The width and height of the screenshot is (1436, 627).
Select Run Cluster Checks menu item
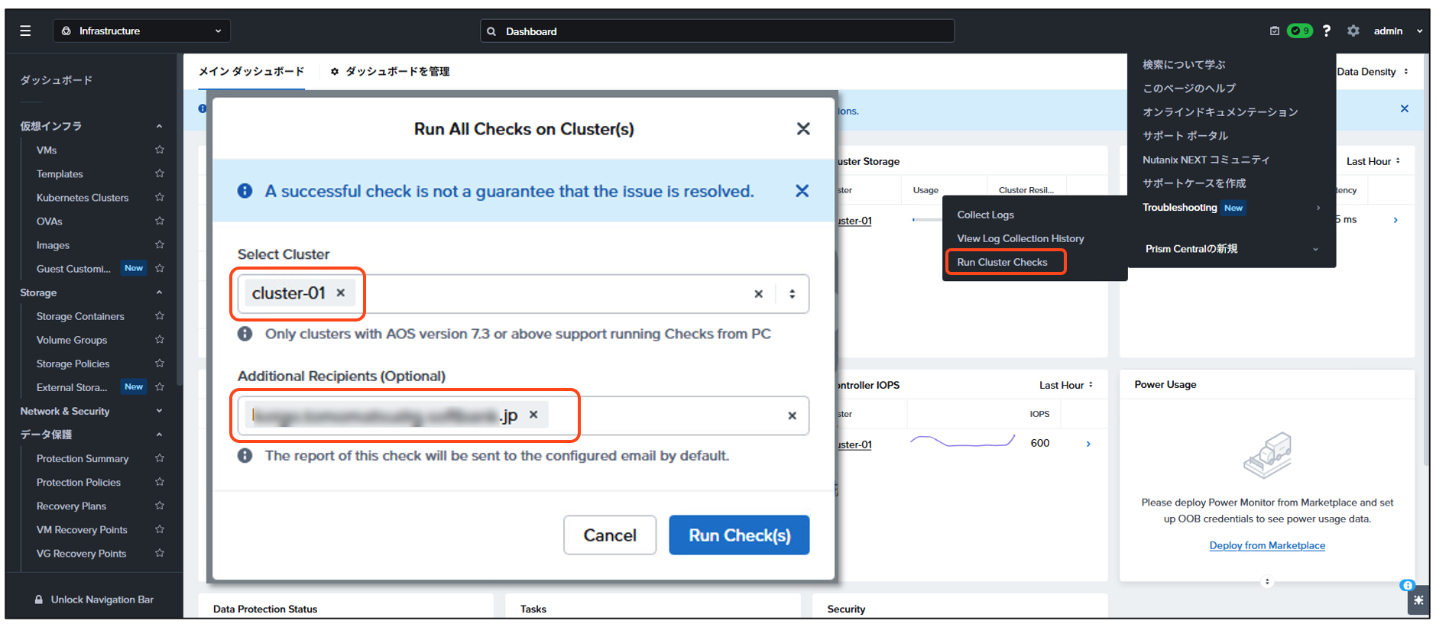[x=1002, y=262]
